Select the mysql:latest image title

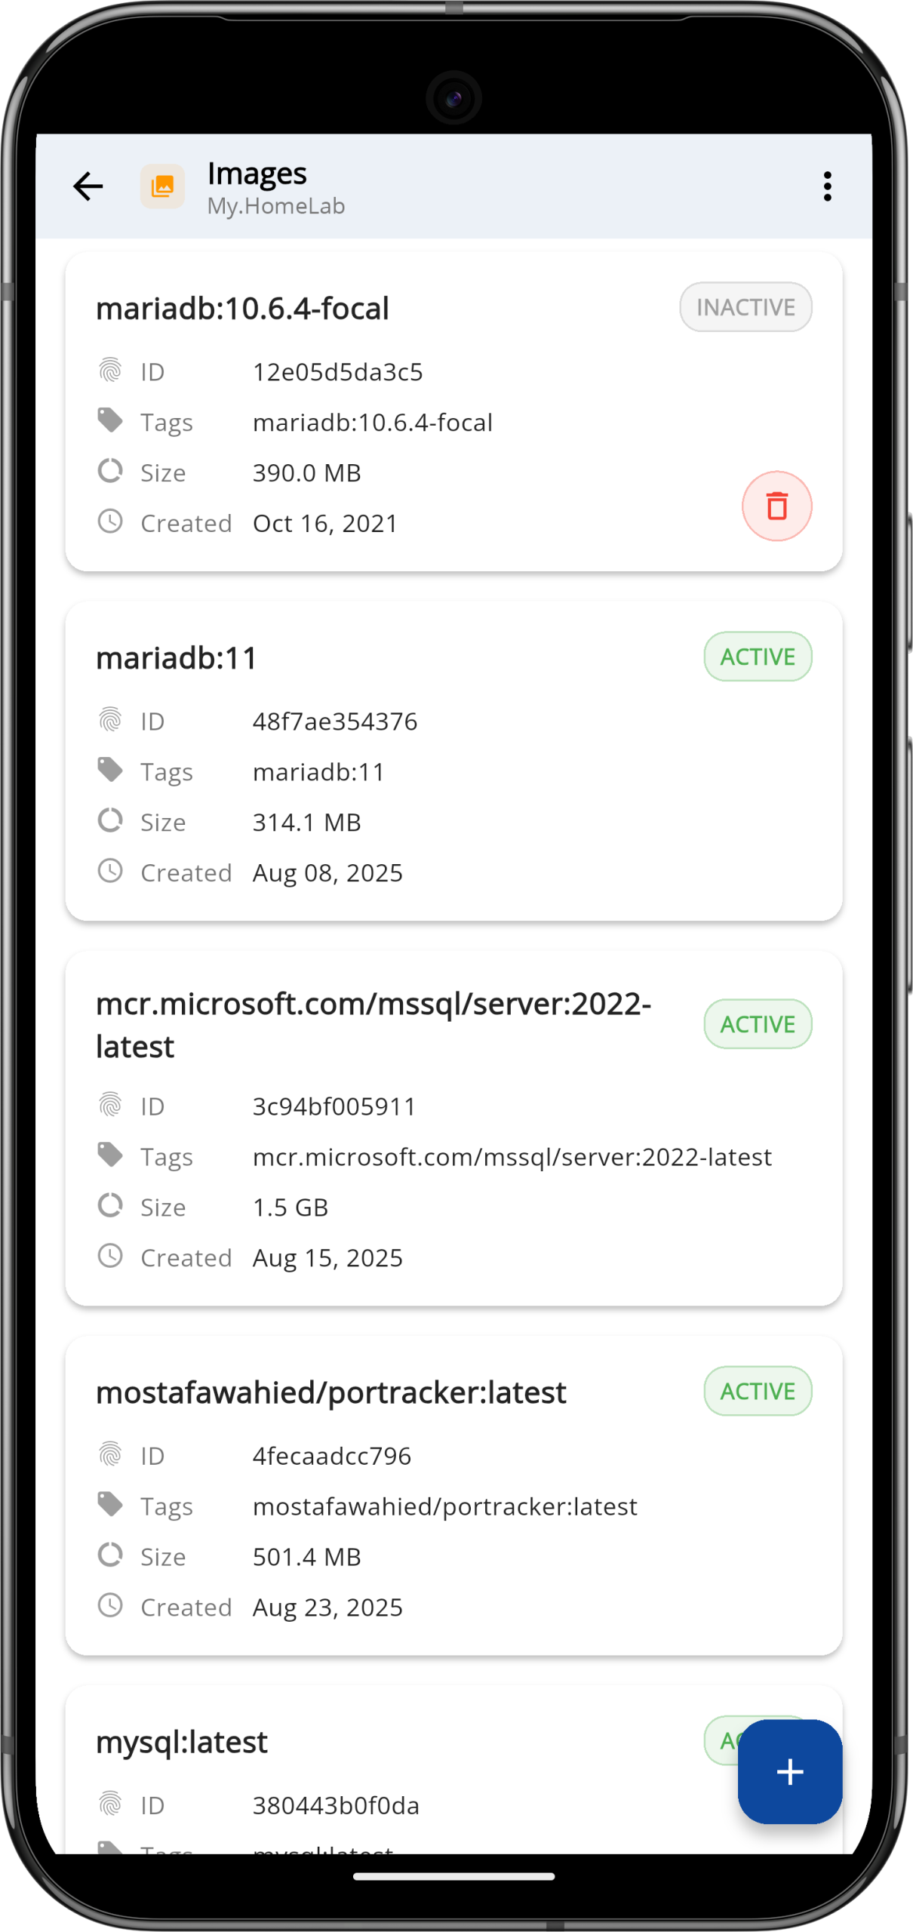point(182,1742)
